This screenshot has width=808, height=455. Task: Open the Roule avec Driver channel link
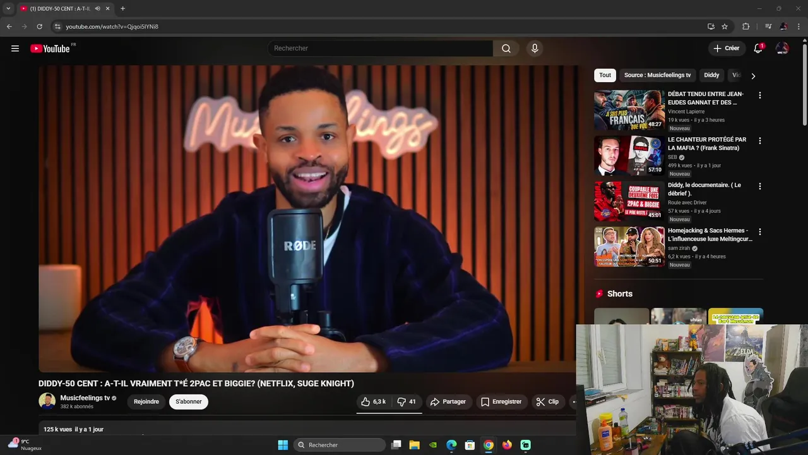(x=687, y=202)
